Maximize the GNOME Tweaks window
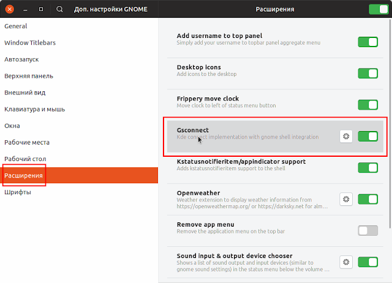392x283 pixels. pyautogui.click(x=41, y=9)
